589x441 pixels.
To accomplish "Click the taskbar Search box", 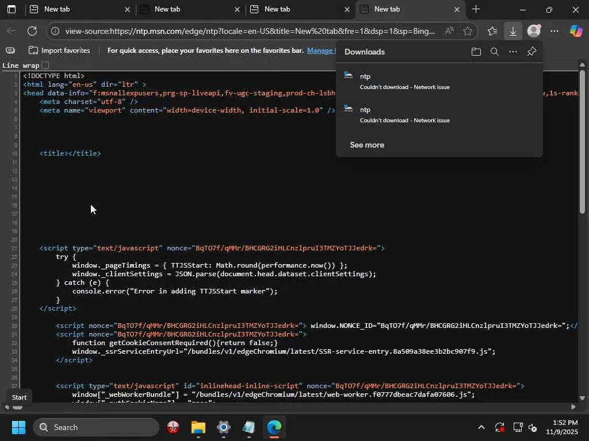I will [x=96, y=427].
